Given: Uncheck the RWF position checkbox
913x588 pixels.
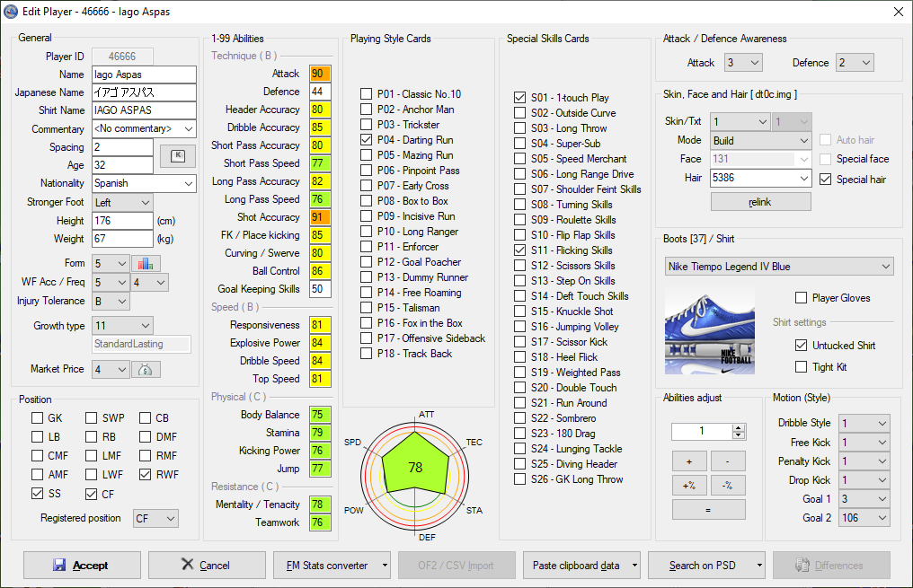Looking at the screenshot, I should click(145, 475).
